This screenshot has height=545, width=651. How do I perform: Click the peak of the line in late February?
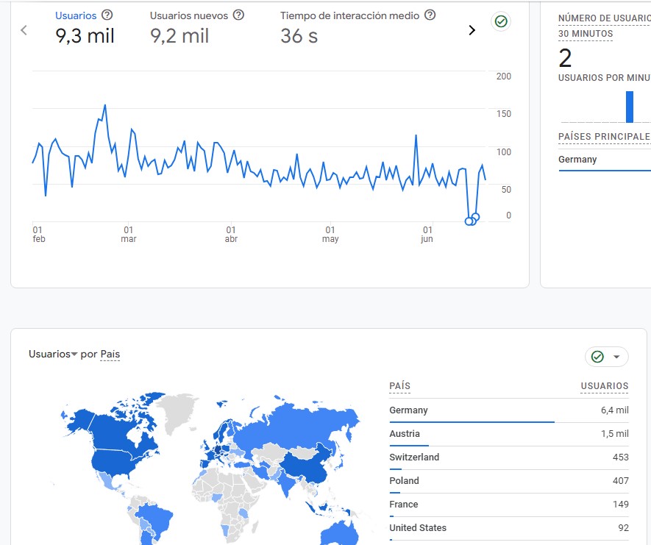coord(105,105)
